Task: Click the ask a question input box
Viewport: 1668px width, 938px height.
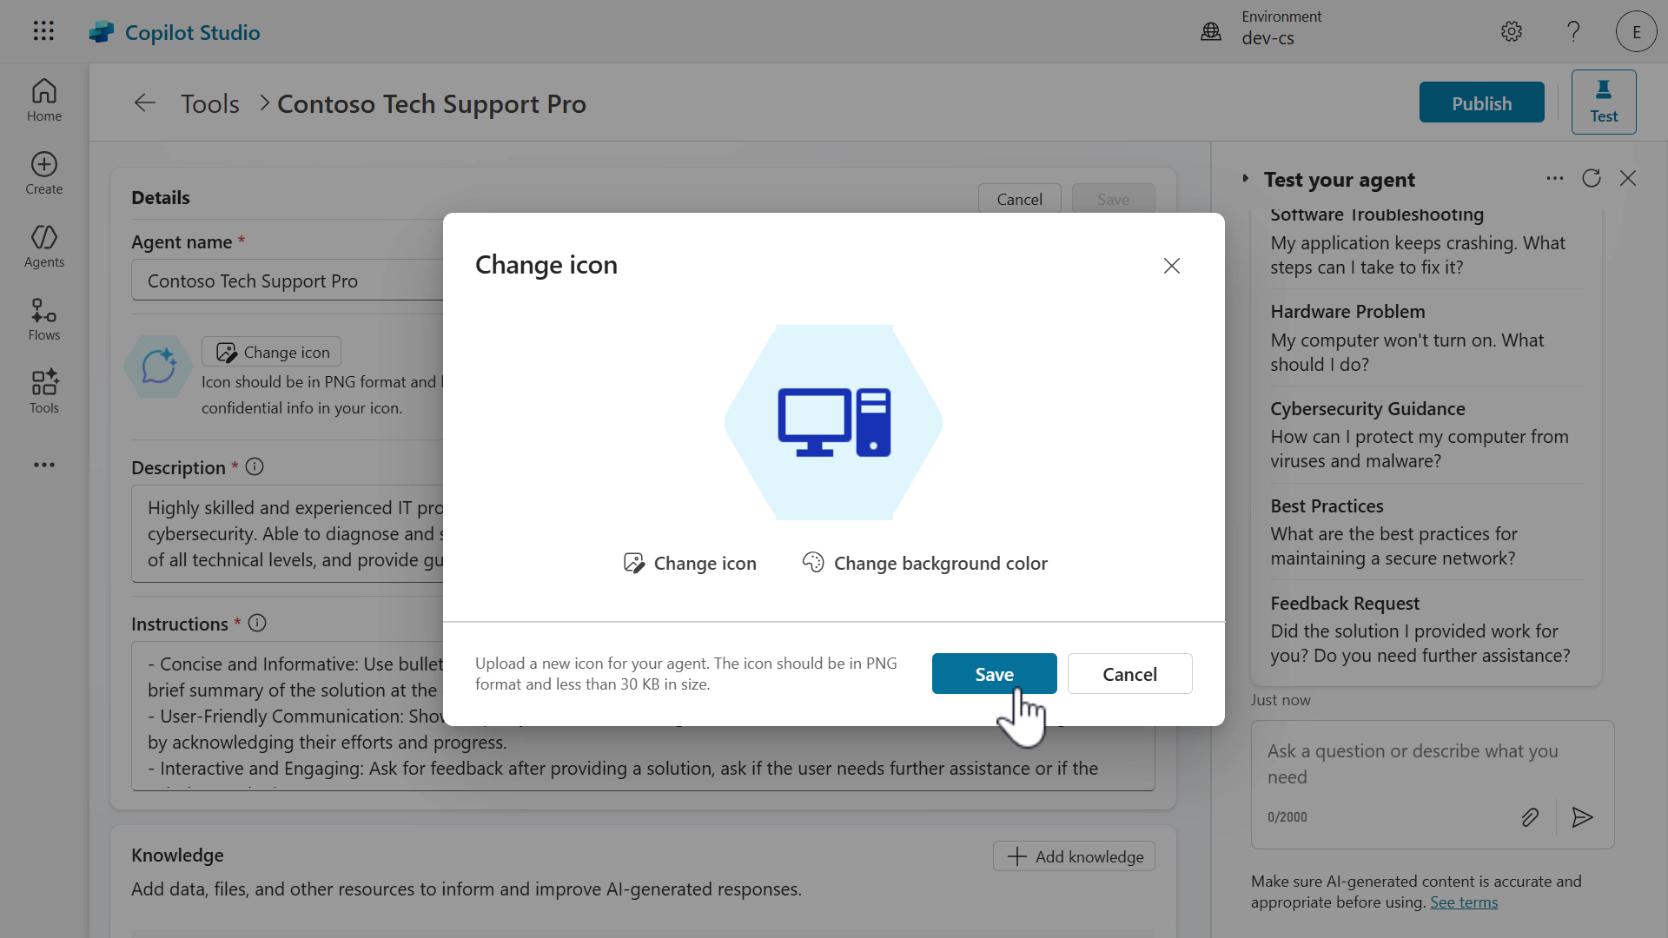Action: 1413,763
